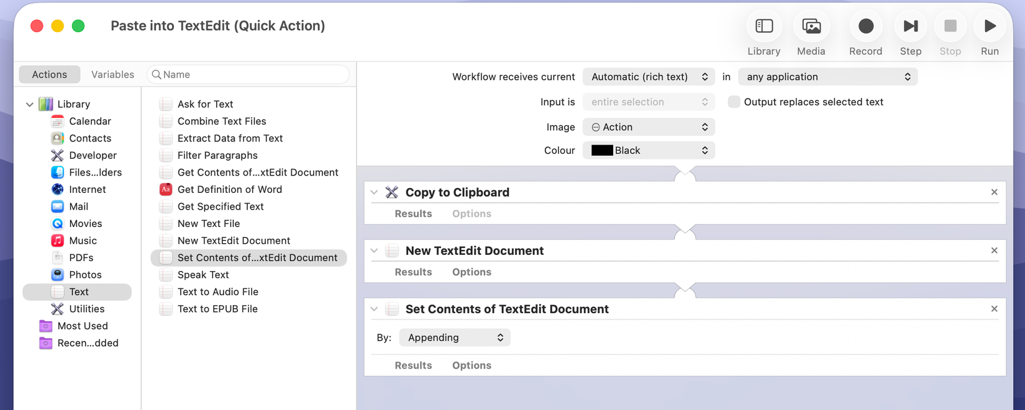Select the Most Used smart folder
This screenshot has width=1025, height=410.
73,326
